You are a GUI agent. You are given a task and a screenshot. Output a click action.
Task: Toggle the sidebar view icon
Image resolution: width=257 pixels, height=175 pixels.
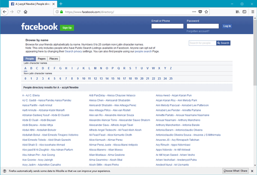coord(245,12)
